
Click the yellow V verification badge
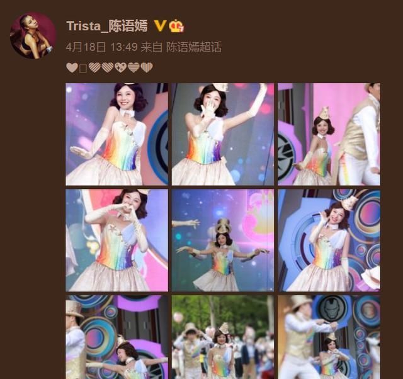[160, 26]
